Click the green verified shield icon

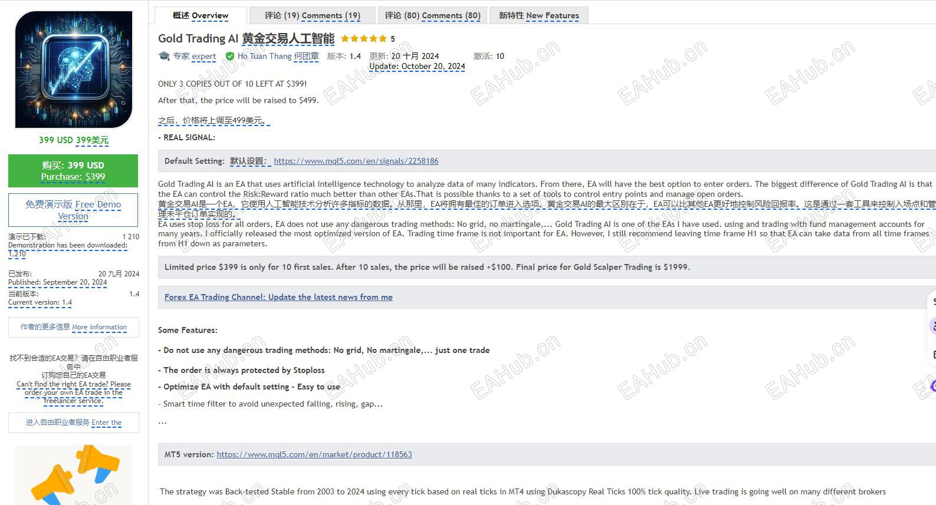coord(230,57)
